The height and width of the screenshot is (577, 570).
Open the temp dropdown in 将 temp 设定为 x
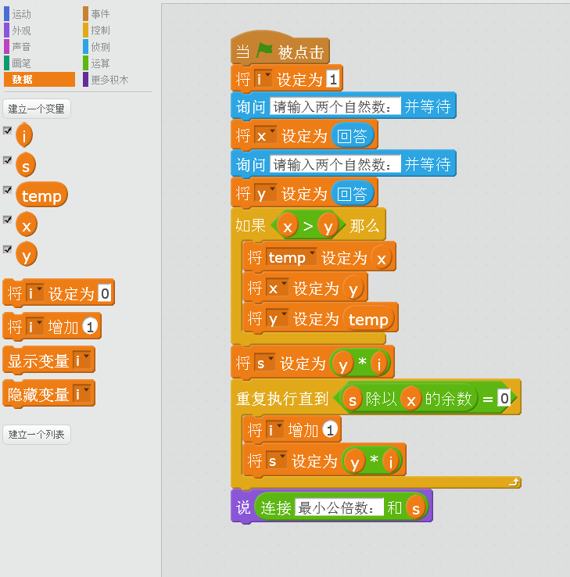pyautogui.click(x=291, y=257)
